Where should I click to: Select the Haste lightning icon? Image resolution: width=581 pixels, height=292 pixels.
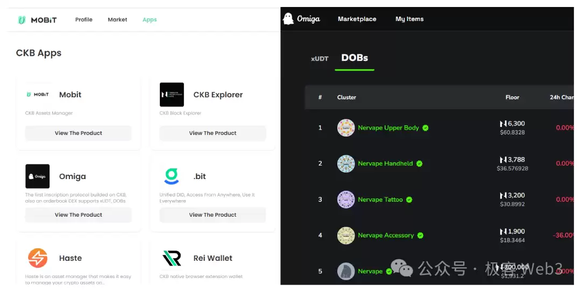click(38, 258)
